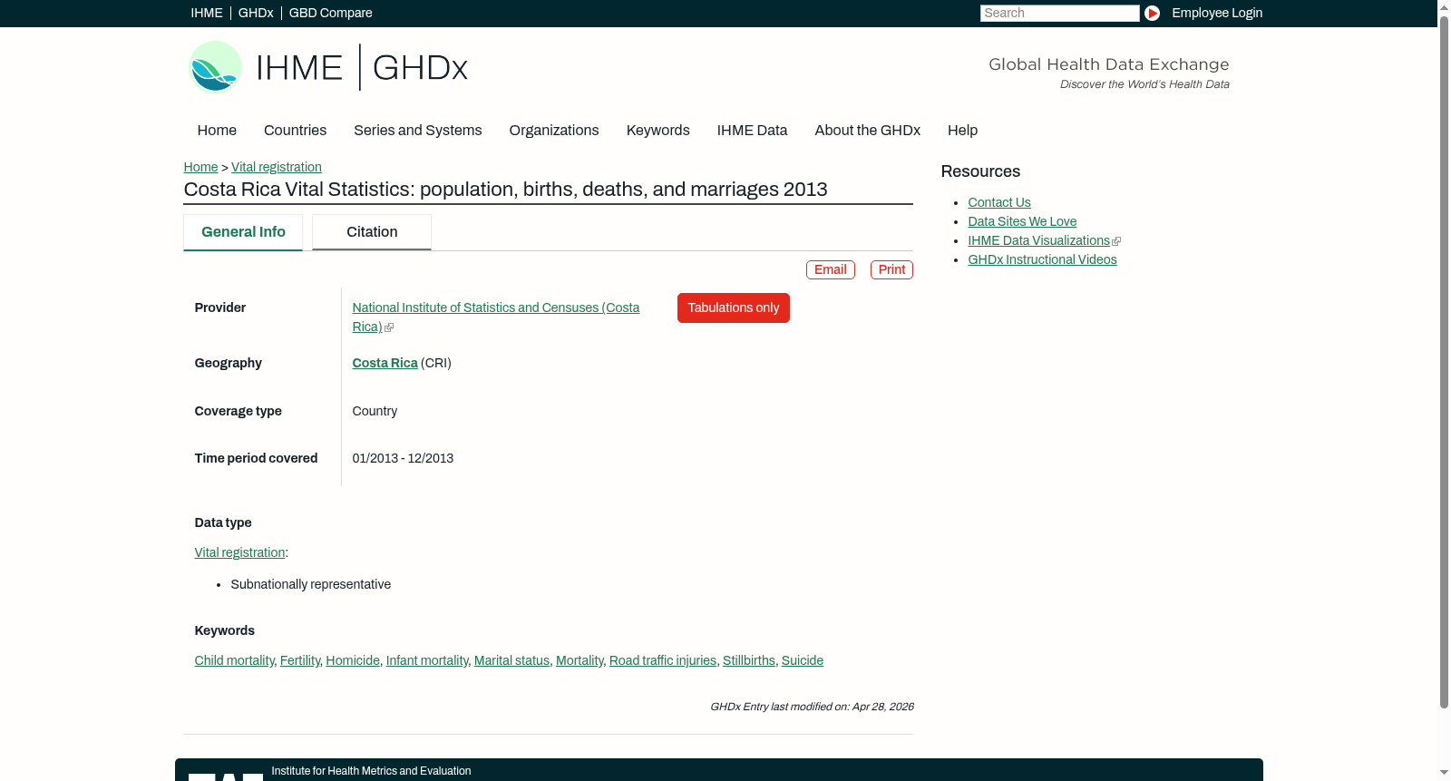
Task: Click the GHDx wordmark in header
Action: pos(420,68)
